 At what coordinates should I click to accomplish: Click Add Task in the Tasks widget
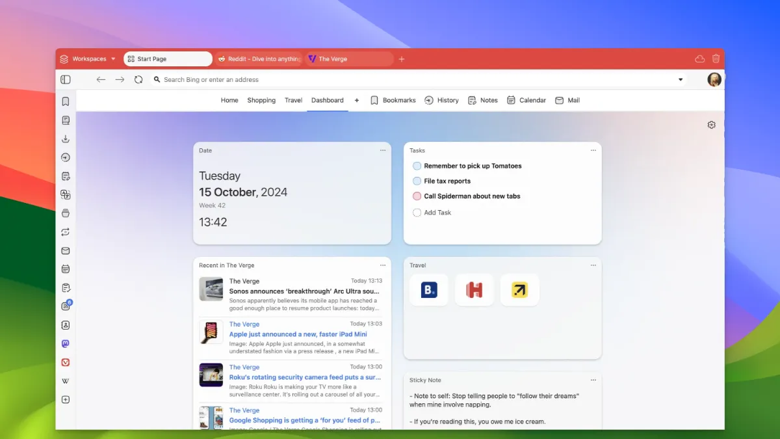click(x=437, y=213)
